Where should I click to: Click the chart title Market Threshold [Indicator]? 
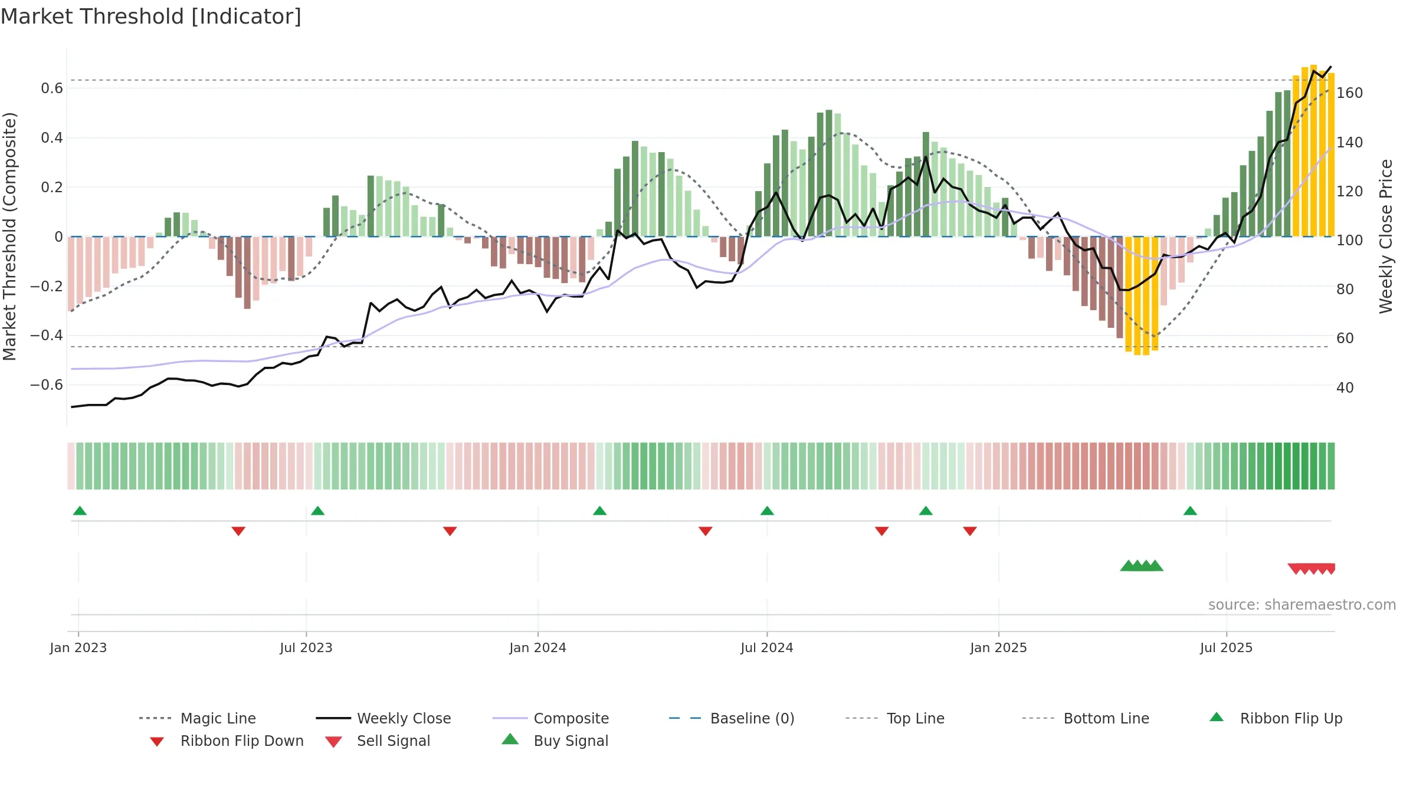(151, 17)
